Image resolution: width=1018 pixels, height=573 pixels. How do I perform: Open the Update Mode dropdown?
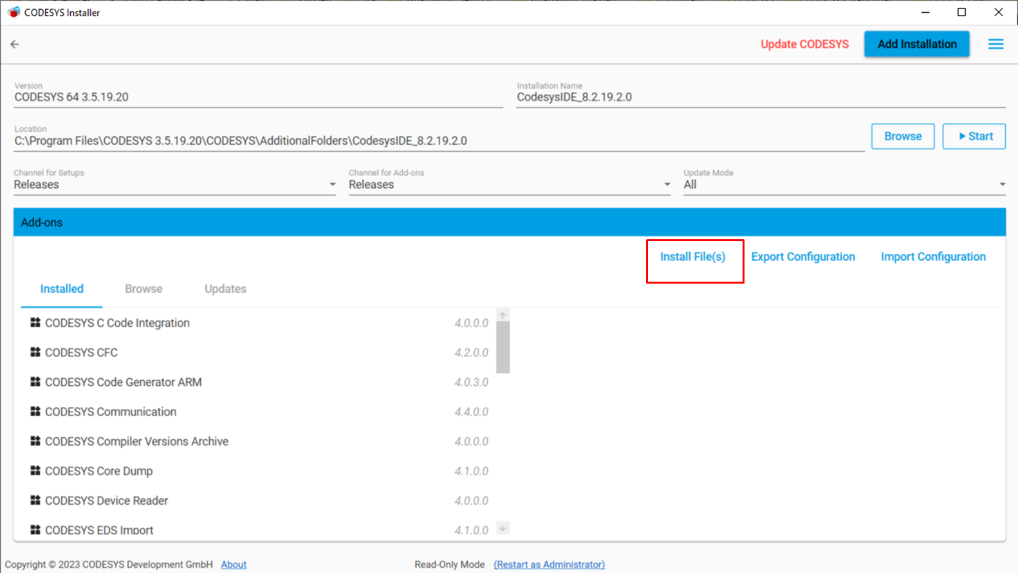[x=1002, y=185]
